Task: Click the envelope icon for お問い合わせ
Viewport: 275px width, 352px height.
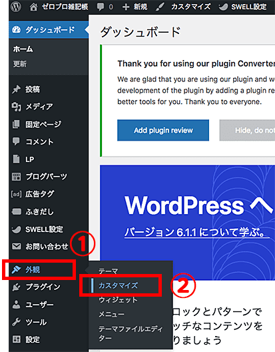Action: pyautogui.click(x=16, y=246)
